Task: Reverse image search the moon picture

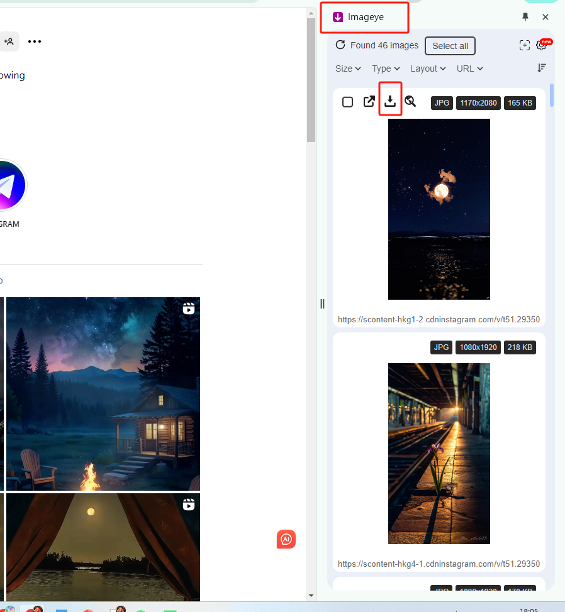Action: pos(410,102)
